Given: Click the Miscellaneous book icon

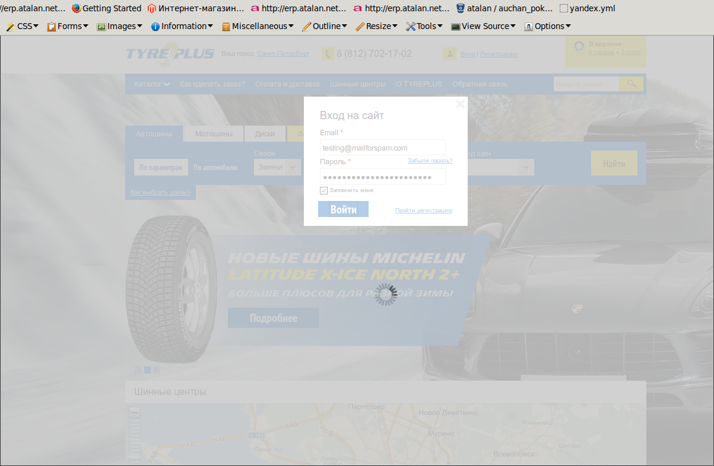Looking at the screenshot, I should pos(226,27).
